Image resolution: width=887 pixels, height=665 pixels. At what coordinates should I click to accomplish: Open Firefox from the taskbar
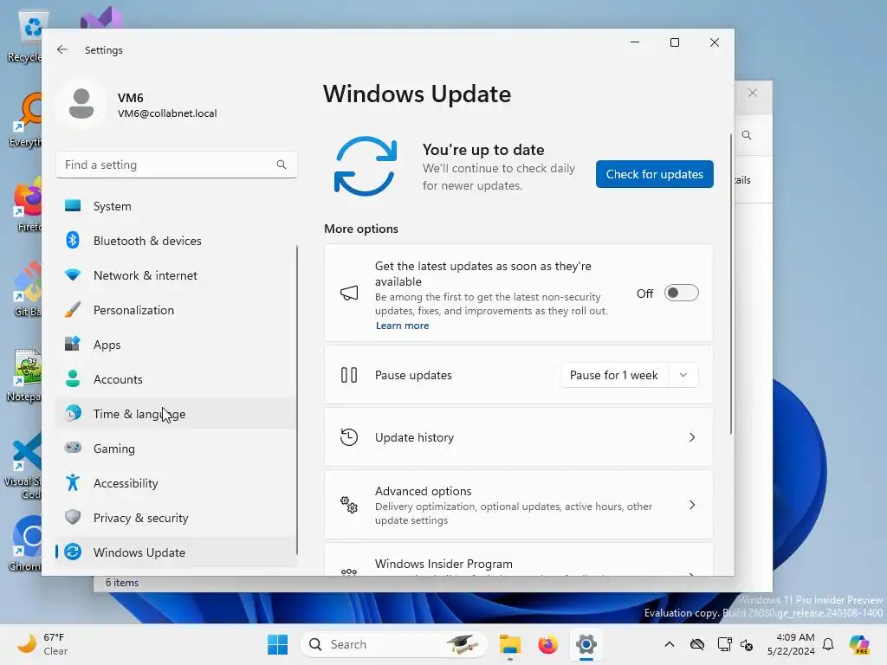pyautogui.click(x=547, y=644)
